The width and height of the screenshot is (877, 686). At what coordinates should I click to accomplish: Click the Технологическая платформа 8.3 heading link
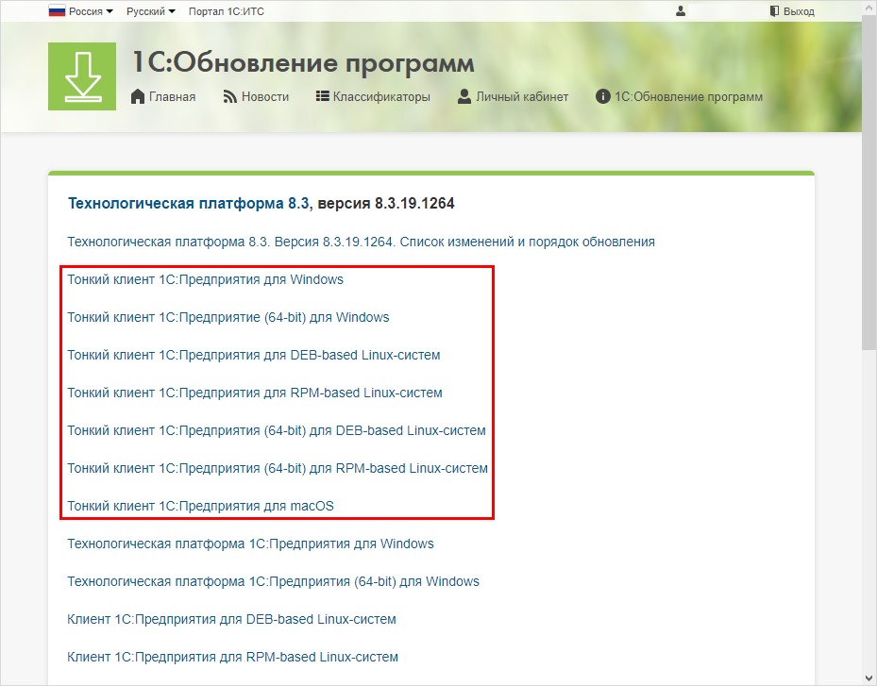(188, 203)
